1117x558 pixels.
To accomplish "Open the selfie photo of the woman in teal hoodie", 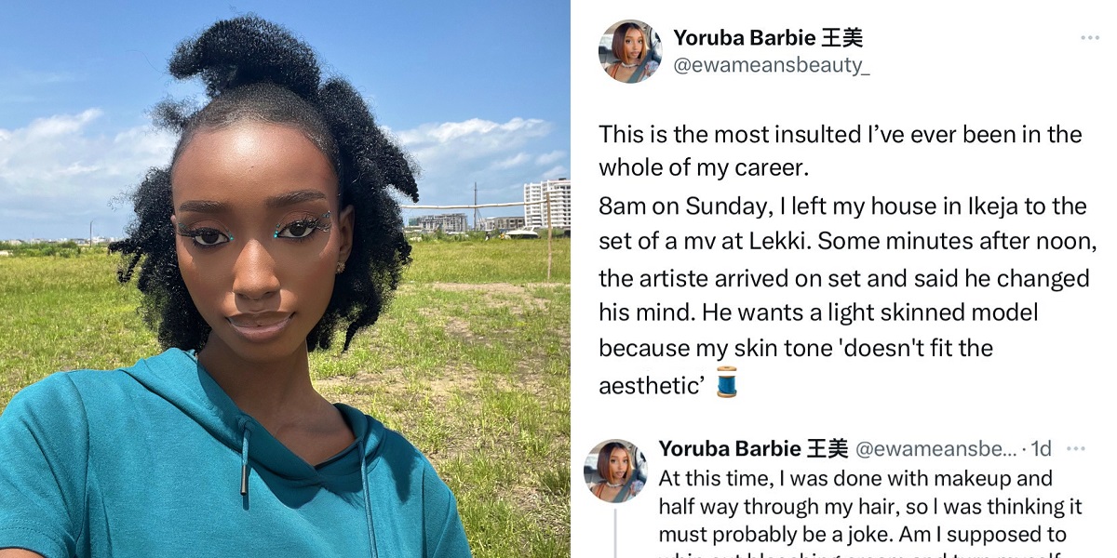I will pos(285,279).
